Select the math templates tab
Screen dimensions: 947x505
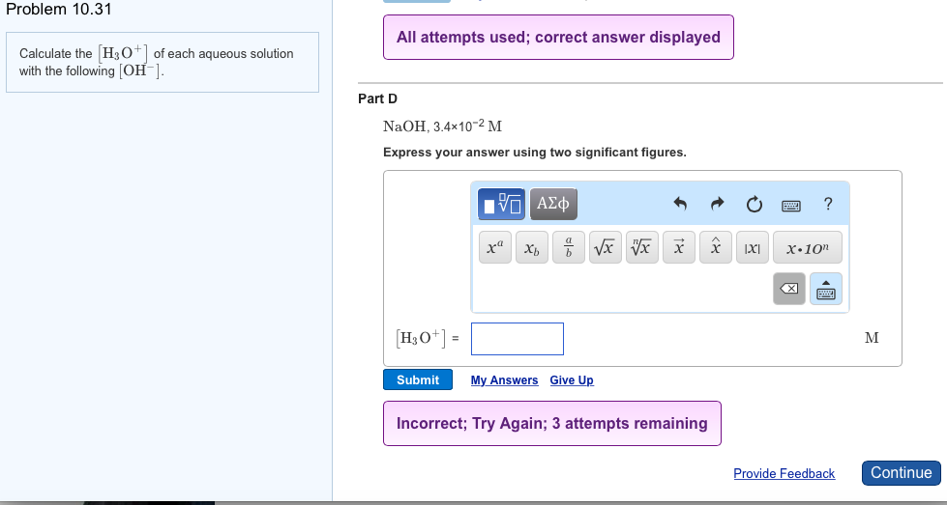click(x=503, y=204)
